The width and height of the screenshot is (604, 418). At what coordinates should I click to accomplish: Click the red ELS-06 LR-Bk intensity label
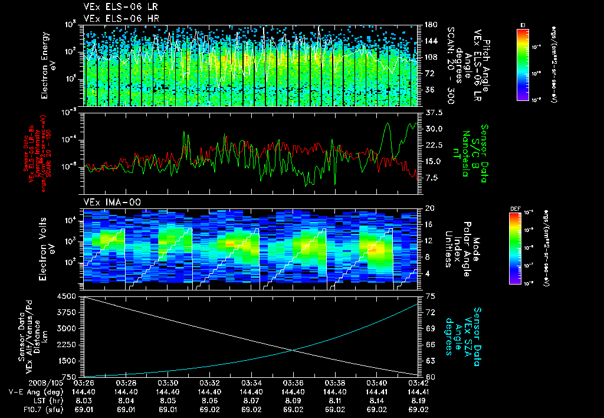[37, 154]
